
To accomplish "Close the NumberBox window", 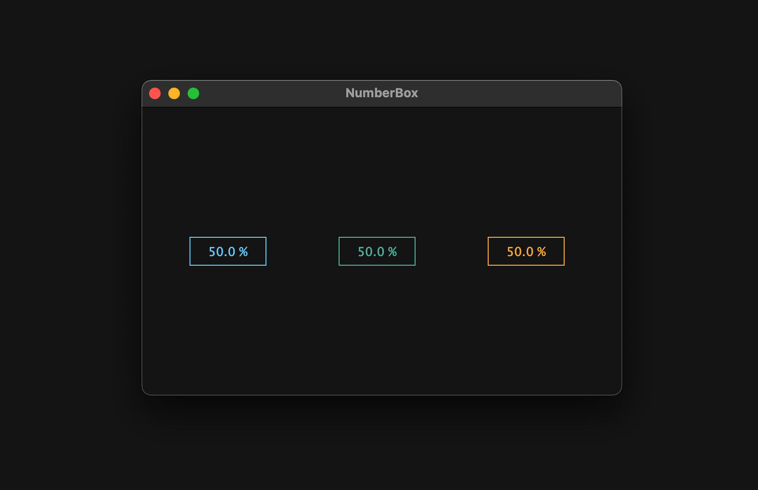I will (x=155, y=93).
